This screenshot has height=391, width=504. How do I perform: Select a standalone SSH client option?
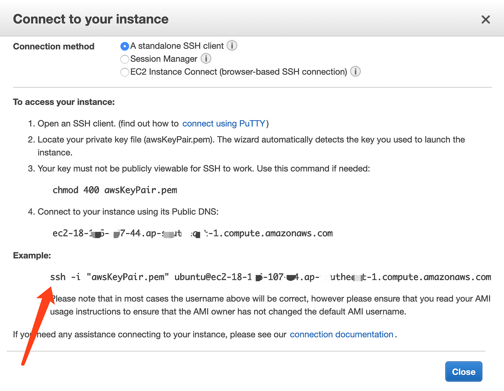[x=125, y=46]
